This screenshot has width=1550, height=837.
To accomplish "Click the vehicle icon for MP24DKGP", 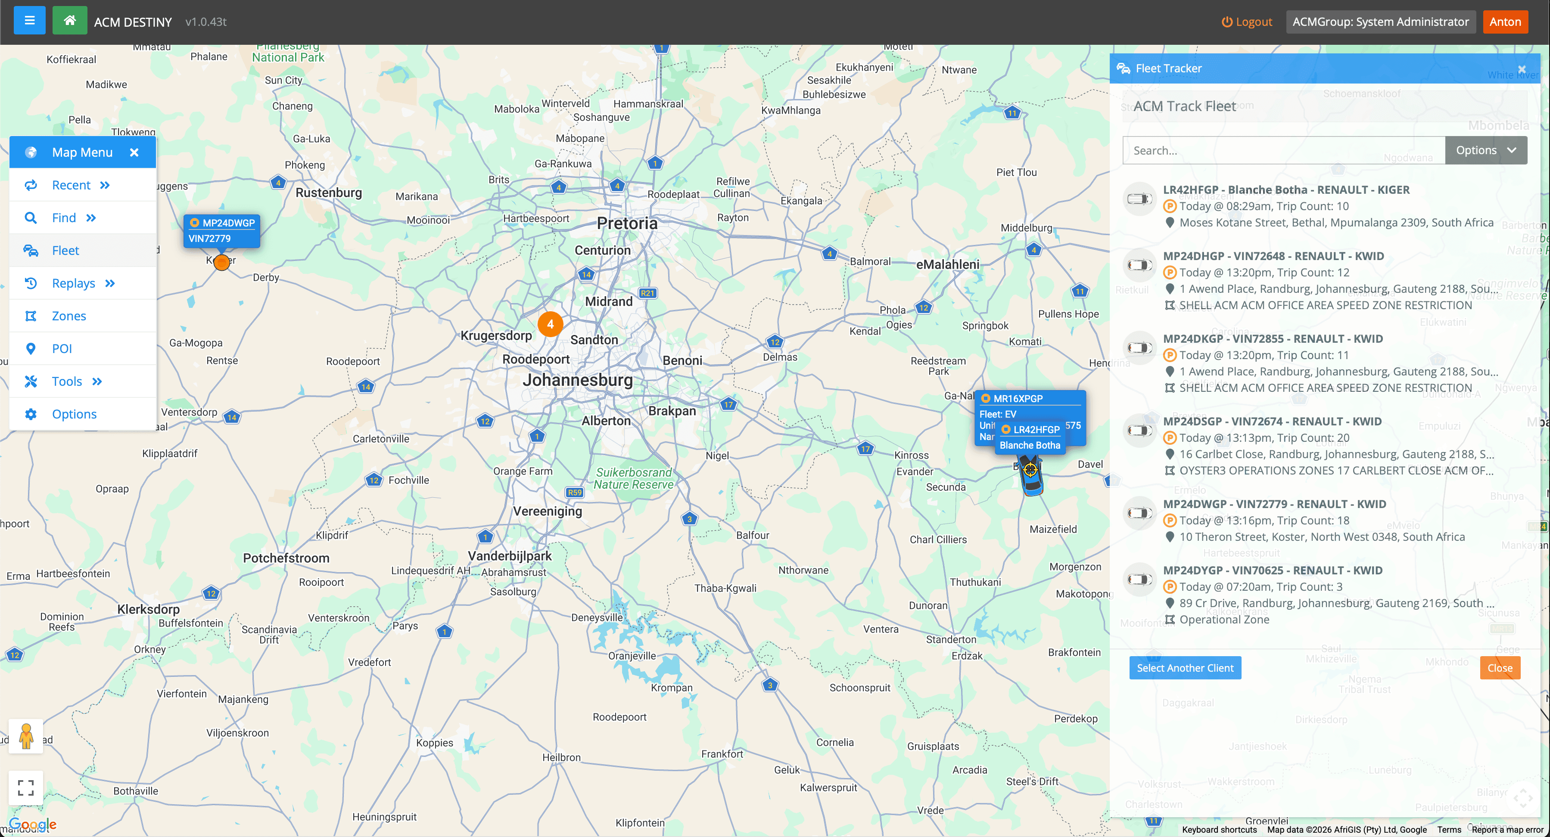I will [1139, 347].
